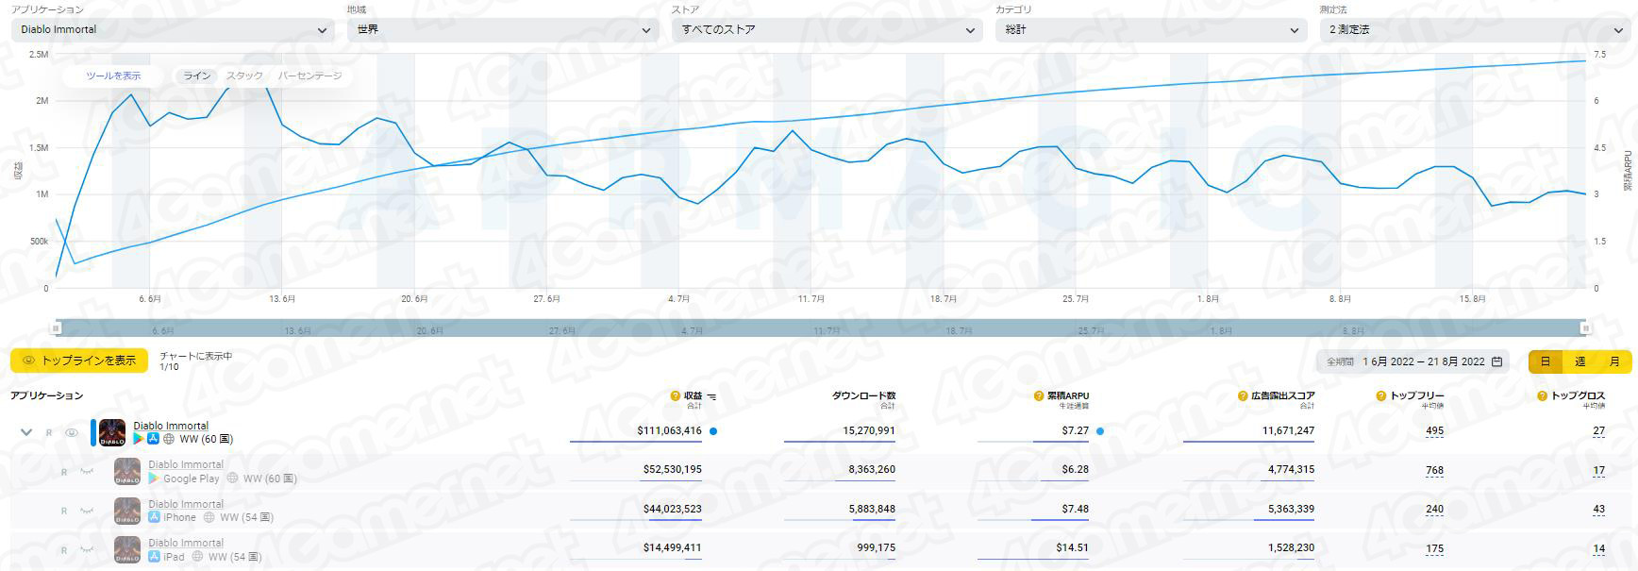The height and width of the screenshot is (571, 1638).
Task: Click the help icon beside トップフリー header
Action: (1382, 396)
